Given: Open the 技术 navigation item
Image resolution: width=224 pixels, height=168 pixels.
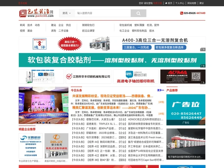Looking at the screenshot, I should pos(30,25).
